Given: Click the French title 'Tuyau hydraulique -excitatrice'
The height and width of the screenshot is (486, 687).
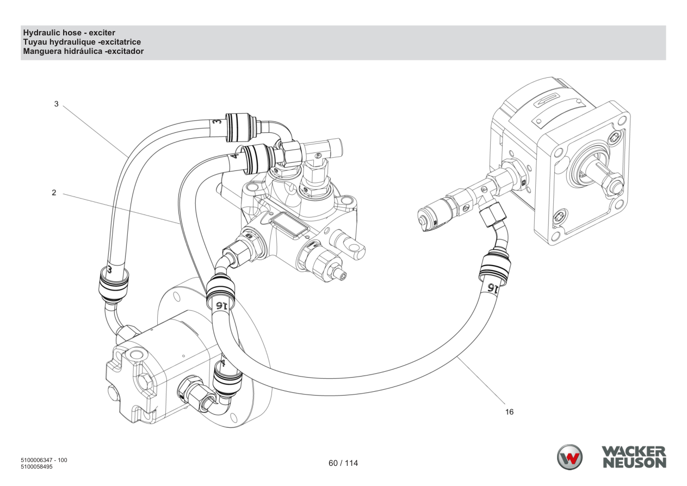Looking at the screenshot, I should (83, 42).
